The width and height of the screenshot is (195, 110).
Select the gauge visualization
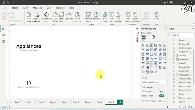[x=156, y=58]
